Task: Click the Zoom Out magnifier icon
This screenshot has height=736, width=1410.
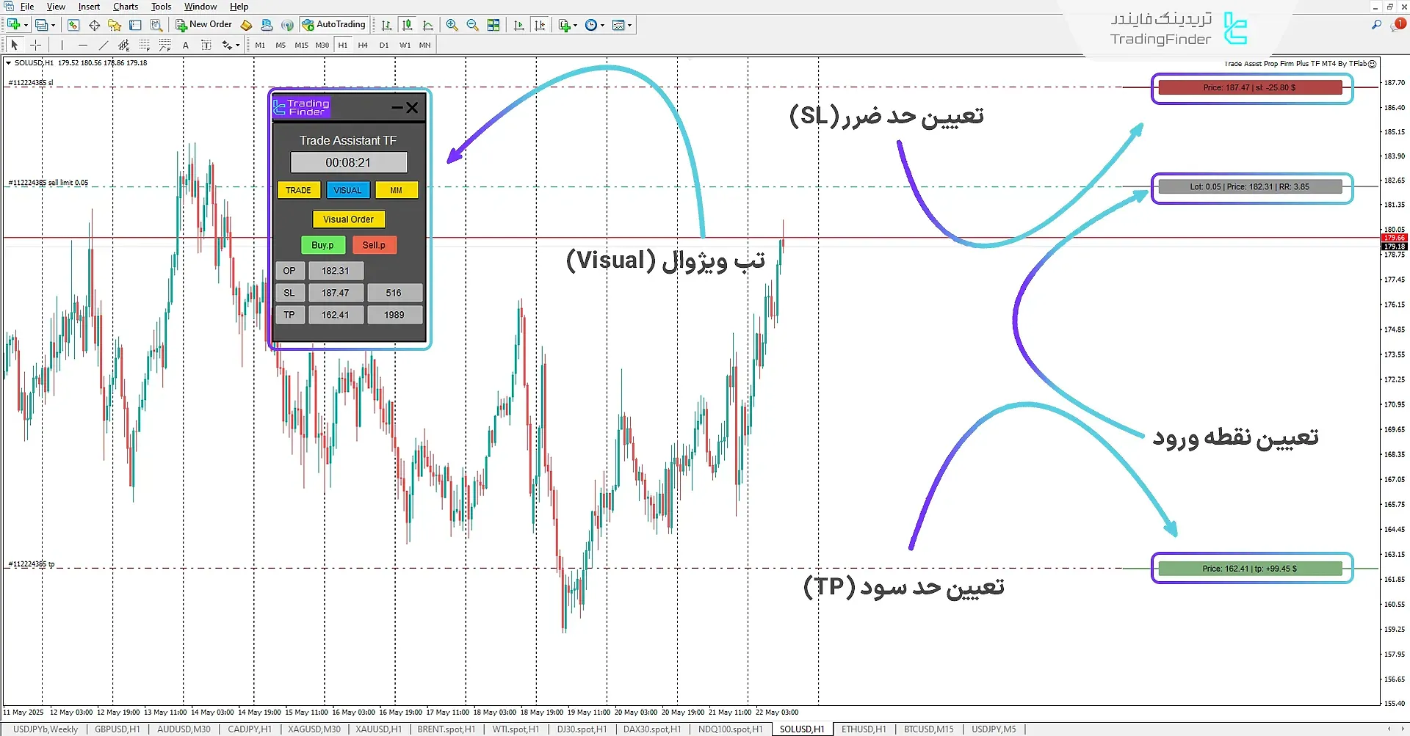Action: tap(472, 25)
